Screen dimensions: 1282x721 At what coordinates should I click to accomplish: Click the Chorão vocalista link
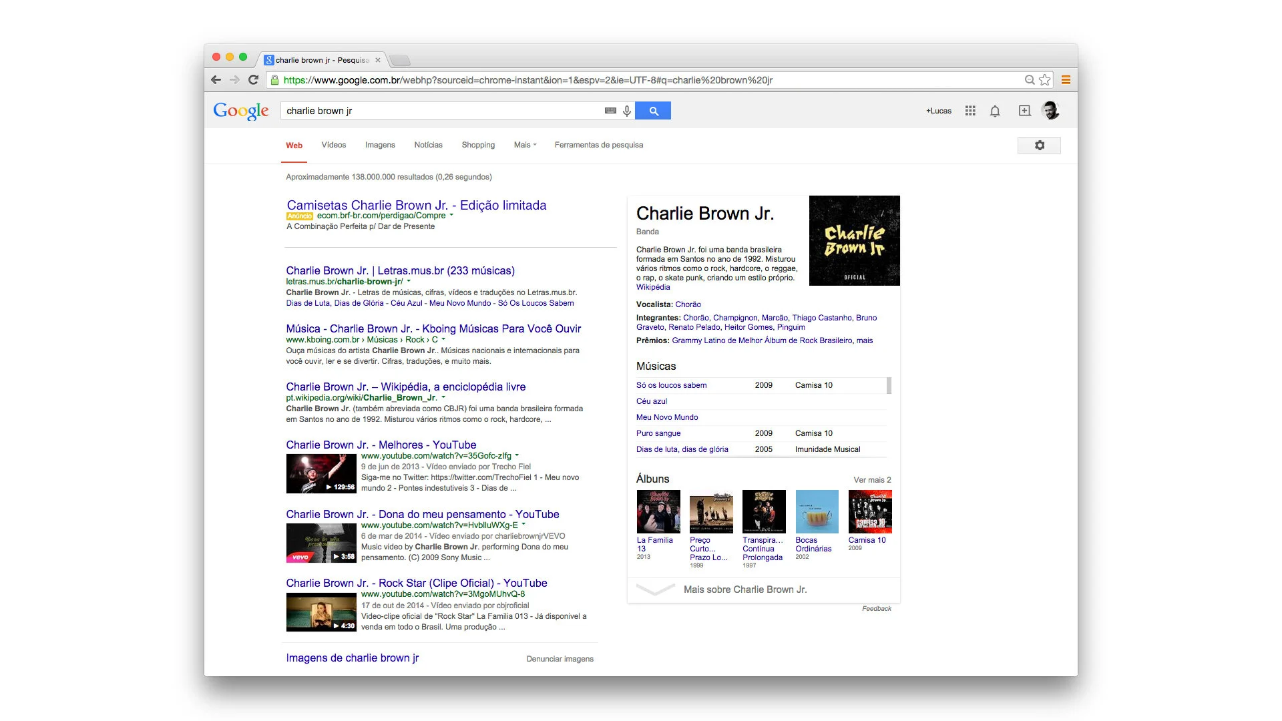pos(688,304)
